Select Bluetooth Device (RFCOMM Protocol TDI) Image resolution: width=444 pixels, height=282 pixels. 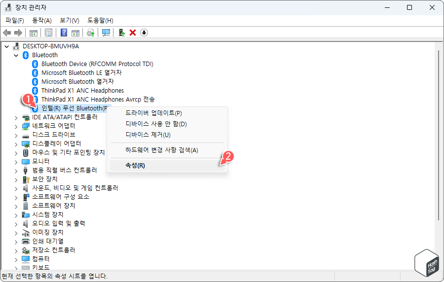97,64
